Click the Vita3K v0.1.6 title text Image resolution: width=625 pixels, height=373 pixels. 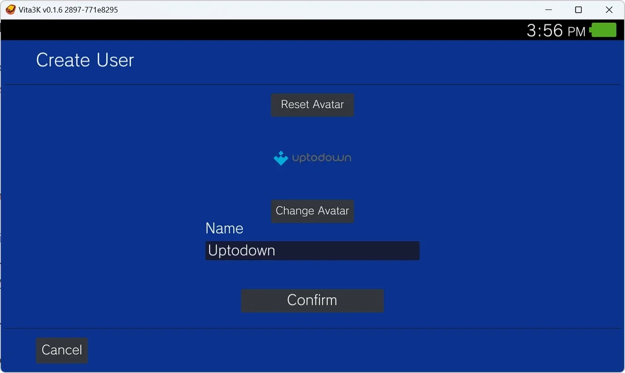pyautogui.click(x=68, y=9)
